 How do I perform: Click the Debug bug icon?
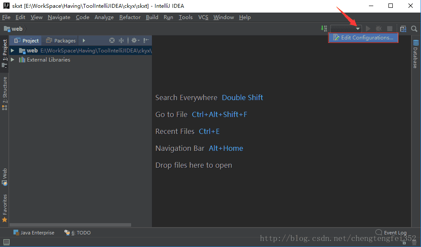(x=378, y=29)
